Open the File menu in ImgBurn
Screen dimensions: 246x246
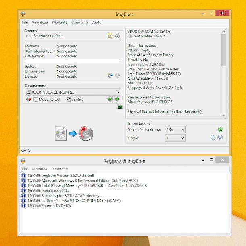tap(25, 22)
